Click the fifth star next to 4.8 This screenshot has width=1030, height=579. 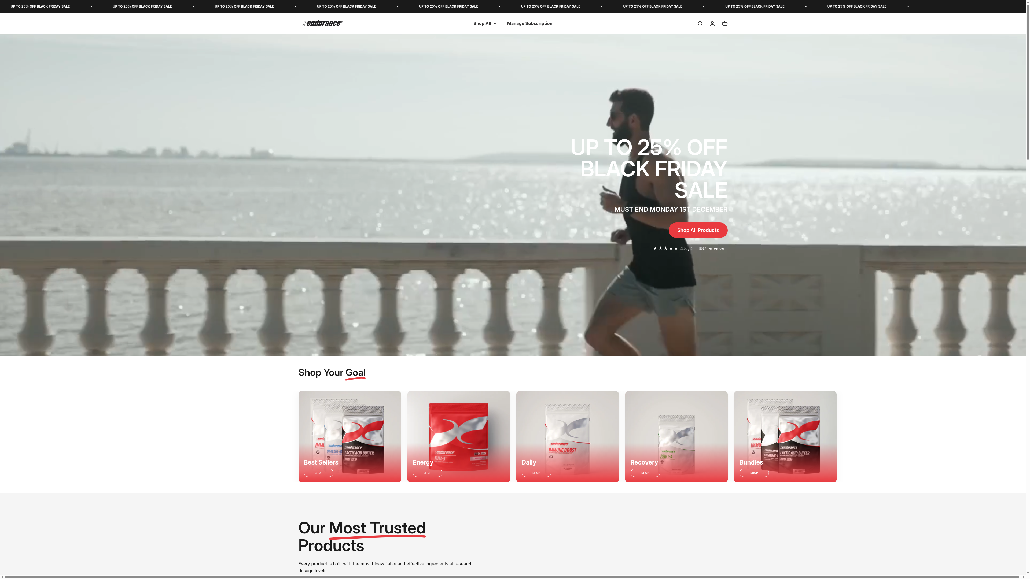pos(676,248)
